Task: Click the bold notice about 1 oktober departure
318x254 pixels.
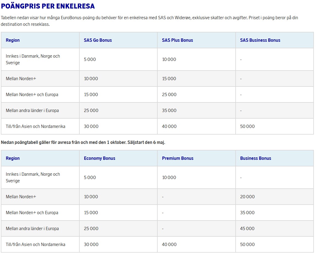Action: tap(83, 143)
